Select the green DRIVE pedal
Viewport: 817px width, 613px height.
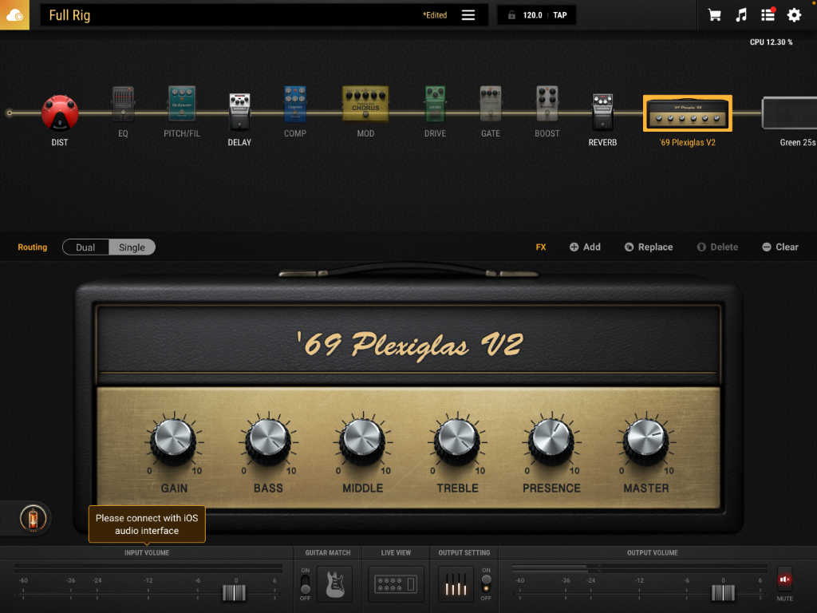(435, 104)
